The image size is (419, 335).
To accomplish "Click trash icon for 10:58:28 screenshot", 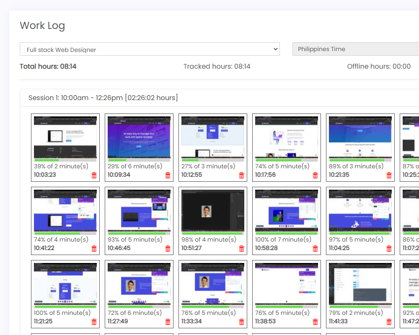I will (315, 249).
